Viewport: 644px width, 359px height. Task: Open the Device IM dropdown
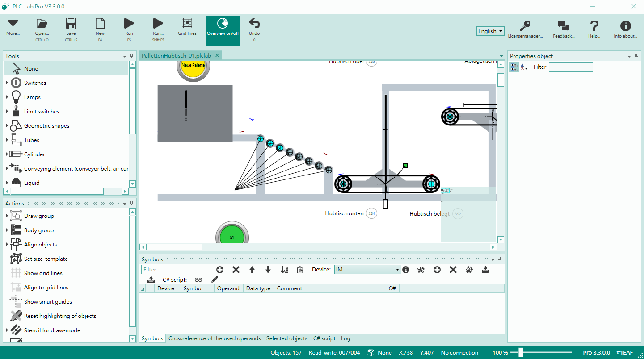click(368, 270)
